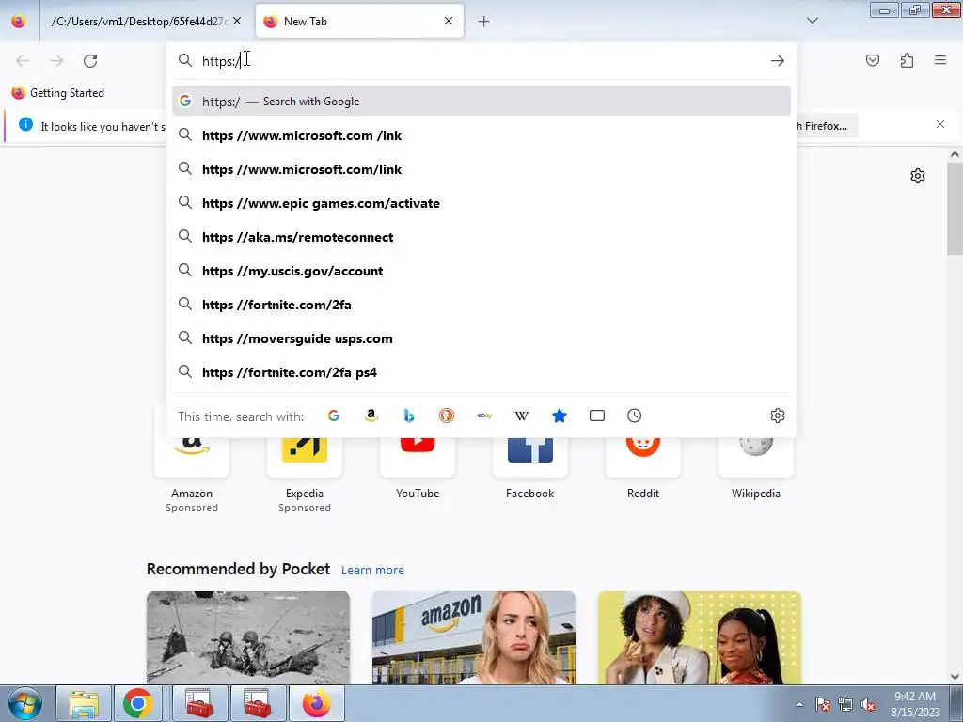Image resolution: width=963 pixels, height=722 pixels.
Task: Close the C:/Users/vm1/Desktop tab
Action: click(237, 21)
